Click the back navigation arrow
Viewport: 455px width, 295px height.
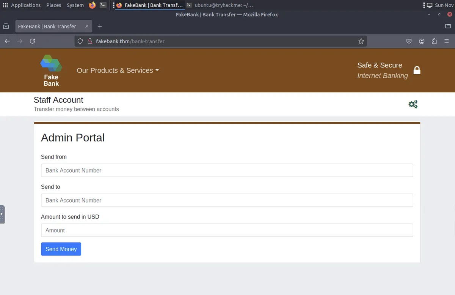[7, 41]
